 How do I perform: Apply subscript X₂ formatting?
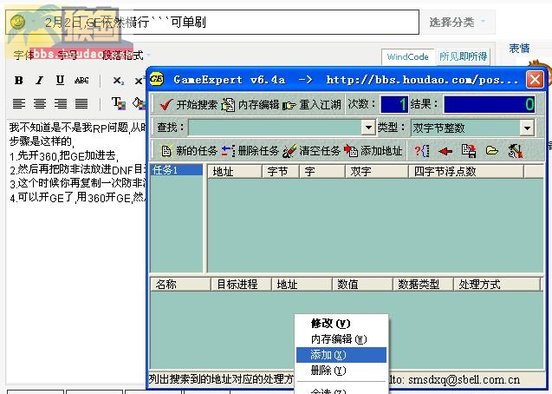point(118,81)
